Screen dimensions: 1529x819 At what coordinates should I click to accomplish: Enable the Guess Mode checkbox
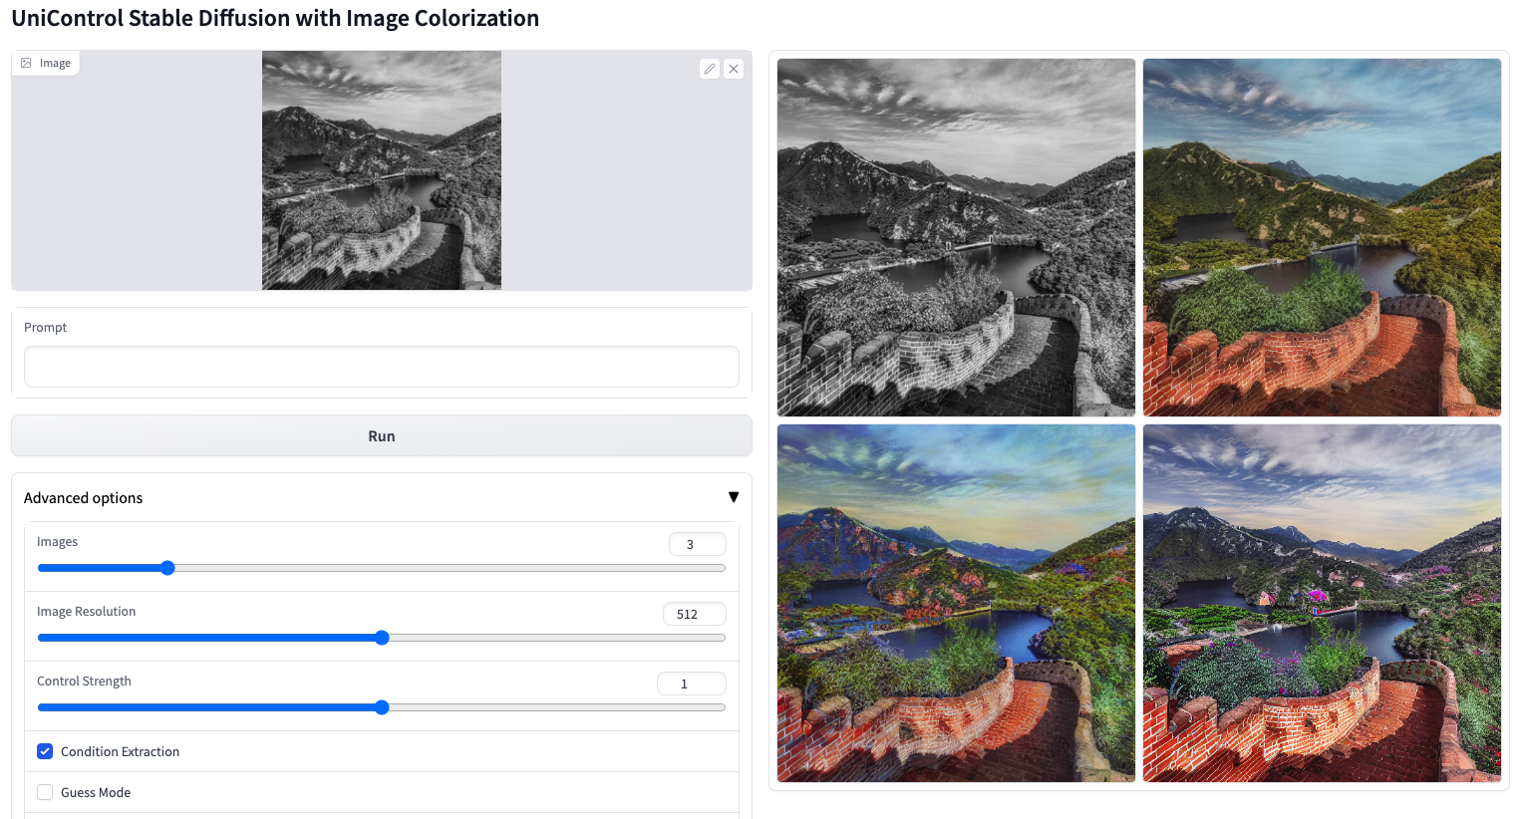(45, 792)
